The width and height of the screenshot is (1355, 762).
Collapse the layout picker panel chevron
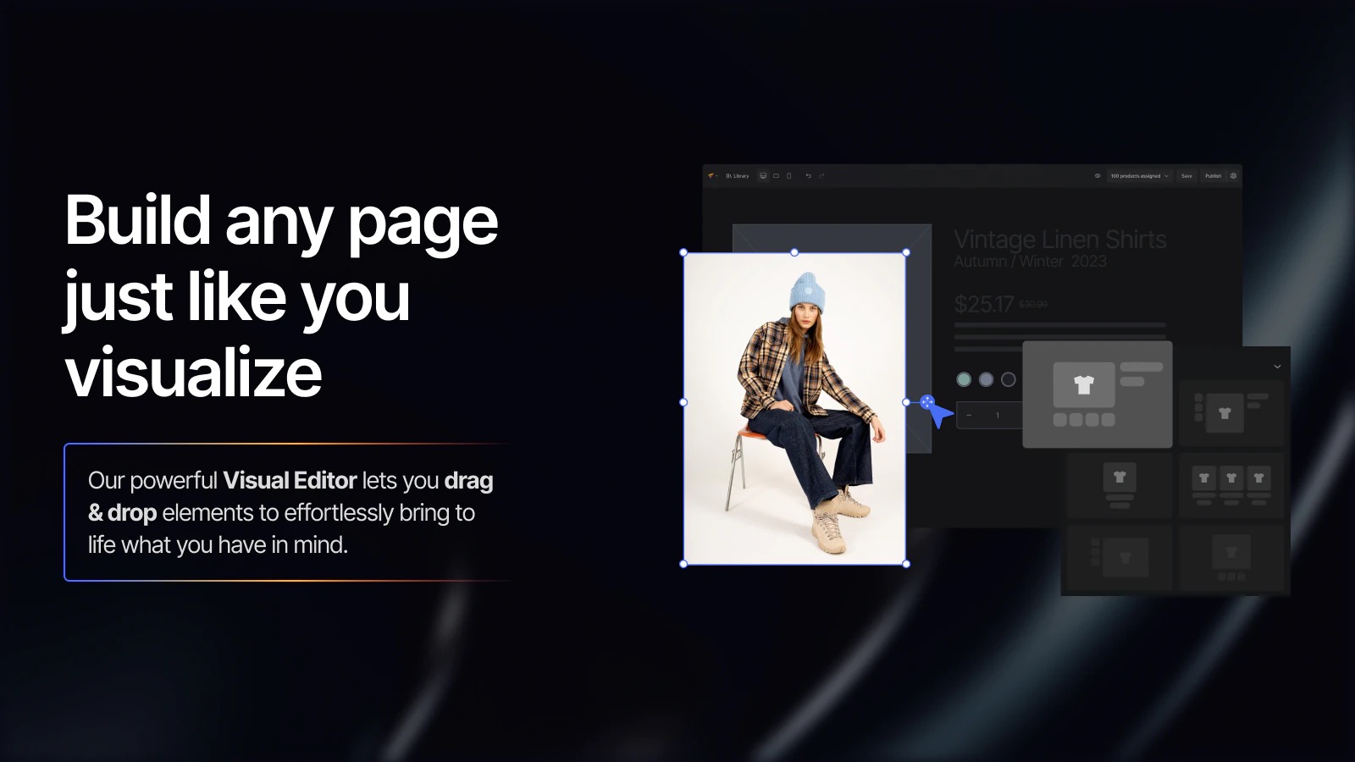click(x=1277, y=367)
